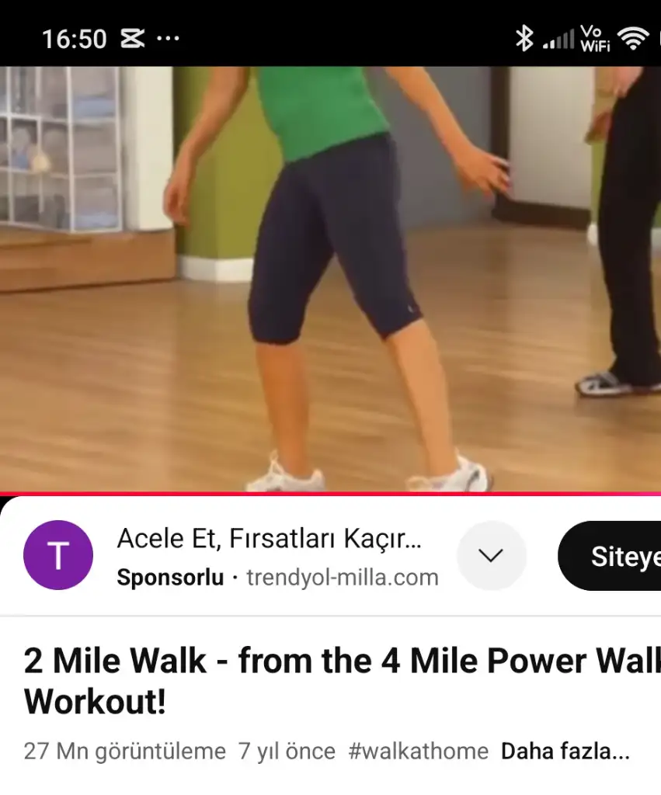Expand the 2 Mile Walk video title
The image size is (661, 795).
pos(342,681)
